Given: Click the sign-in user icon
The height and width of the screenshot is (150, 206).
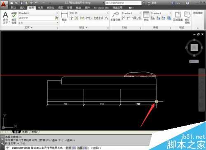Looking at the screenshot, I should click(x=149, y=3).
